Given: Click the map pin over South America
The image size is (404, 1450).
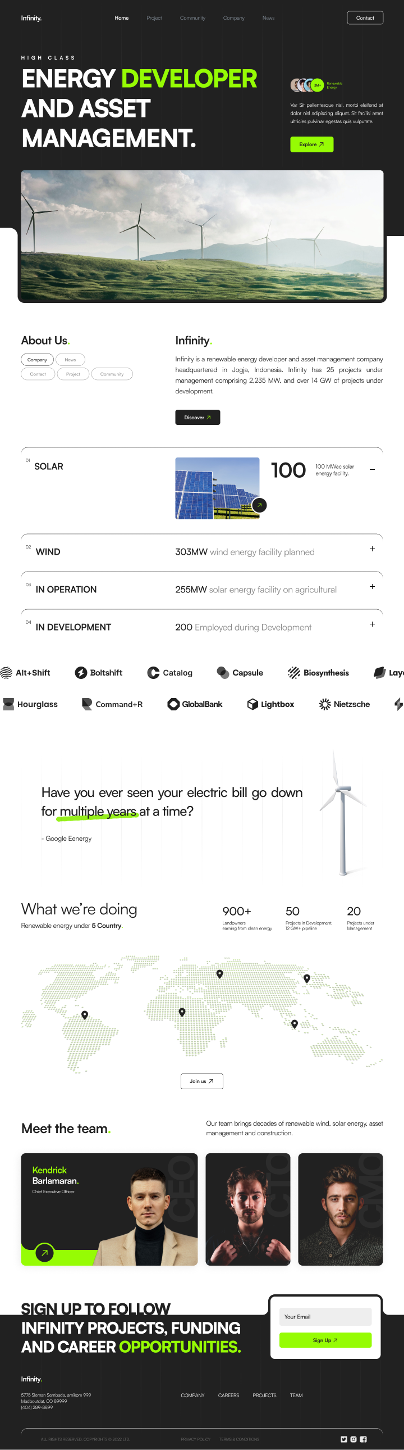Looking at the screenshot, I should (x=85, y=1015).
